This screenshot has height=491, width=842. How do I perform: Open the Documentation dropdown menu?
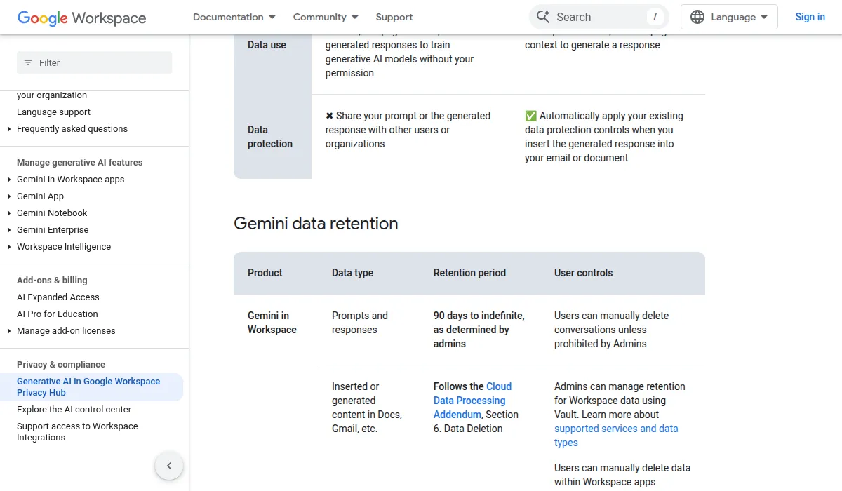pyautogui.click(x=234, y=17)
